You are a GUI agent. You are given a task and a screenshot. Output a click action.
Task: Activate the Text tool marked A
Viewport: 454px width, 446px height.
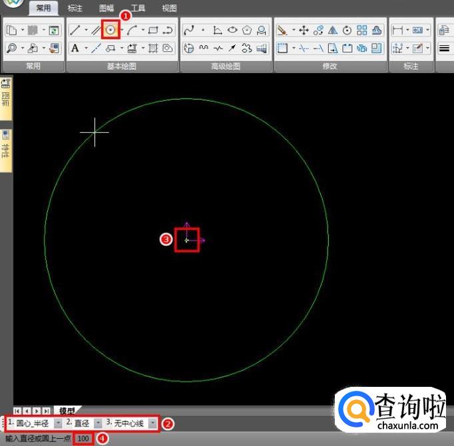[75, 49]
